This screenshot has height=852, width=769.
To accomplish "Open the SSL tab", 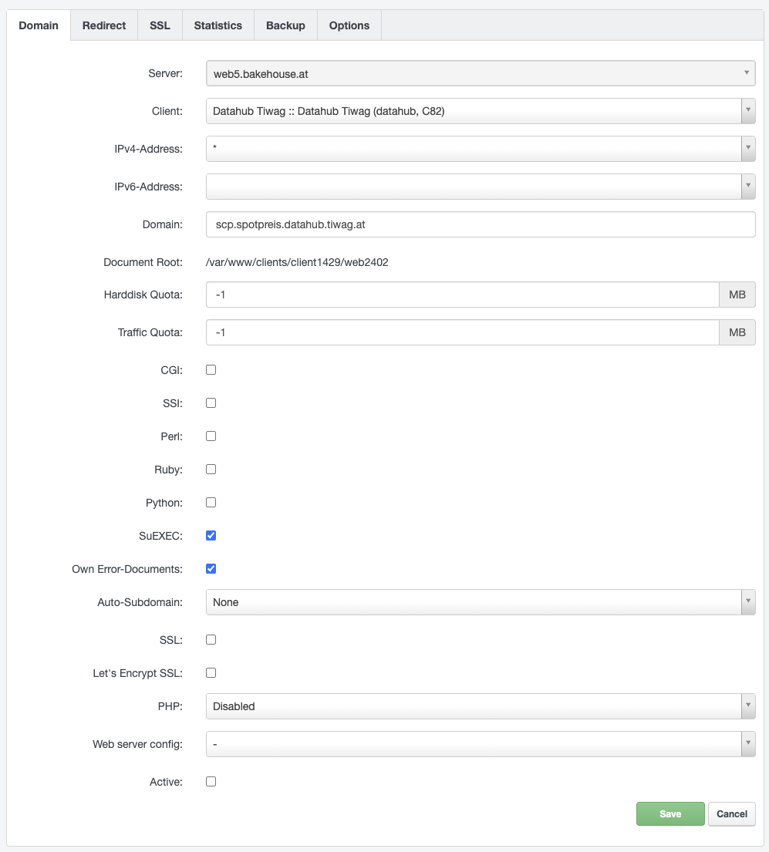I will (x=160, y=25).
